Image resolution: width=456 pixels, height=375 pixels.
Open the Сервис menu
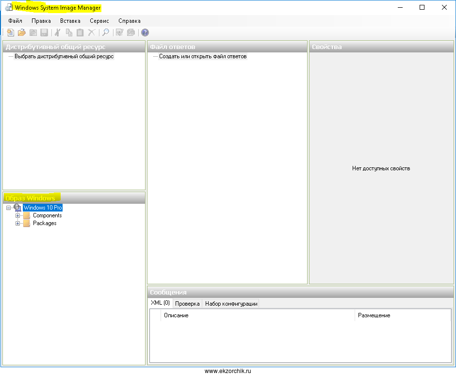99,21
